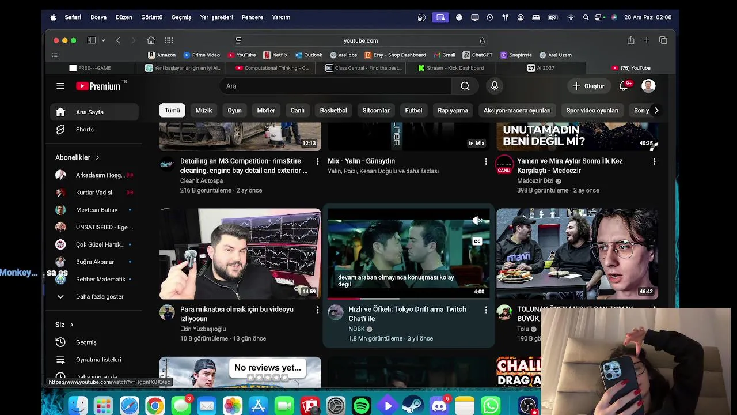Toggle the Safari sidebar icon
The image size is (737, 415).
pos(92,40)
